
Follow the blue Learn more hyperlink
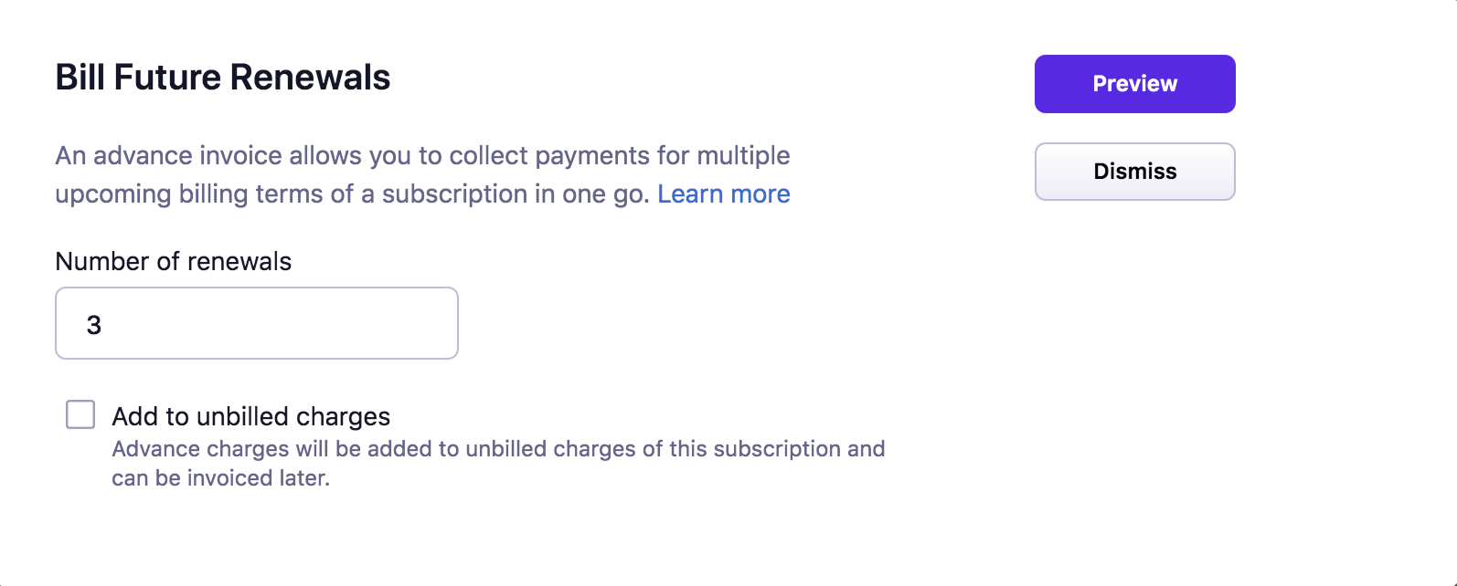click(723, 194)
